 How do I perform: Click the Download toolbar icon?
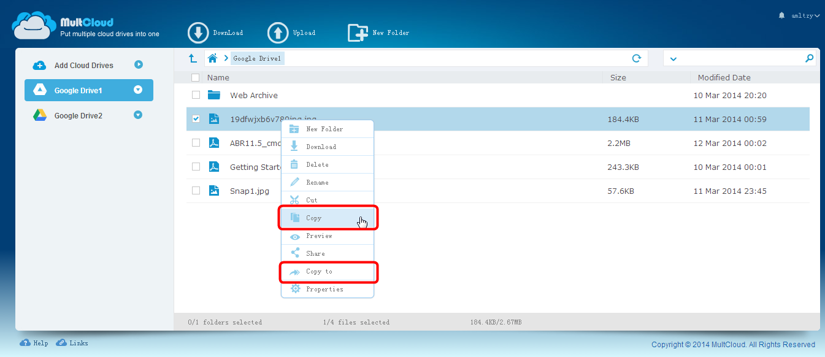pos(198,33)
